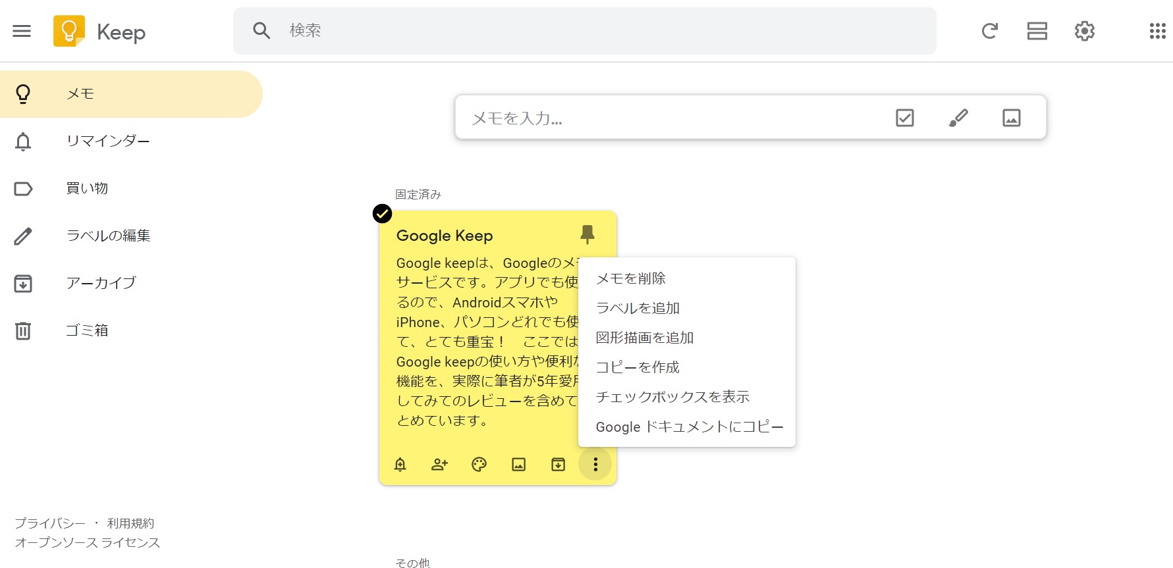Click the refresh icon
The image size is (1173, 568).
pyautogui.click(x=989, y=31)
